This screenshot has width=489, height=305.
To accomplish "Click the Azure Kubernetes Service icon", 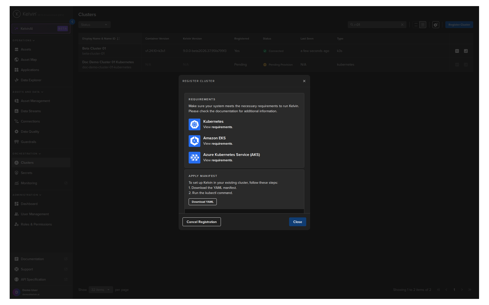I will 194,158.
